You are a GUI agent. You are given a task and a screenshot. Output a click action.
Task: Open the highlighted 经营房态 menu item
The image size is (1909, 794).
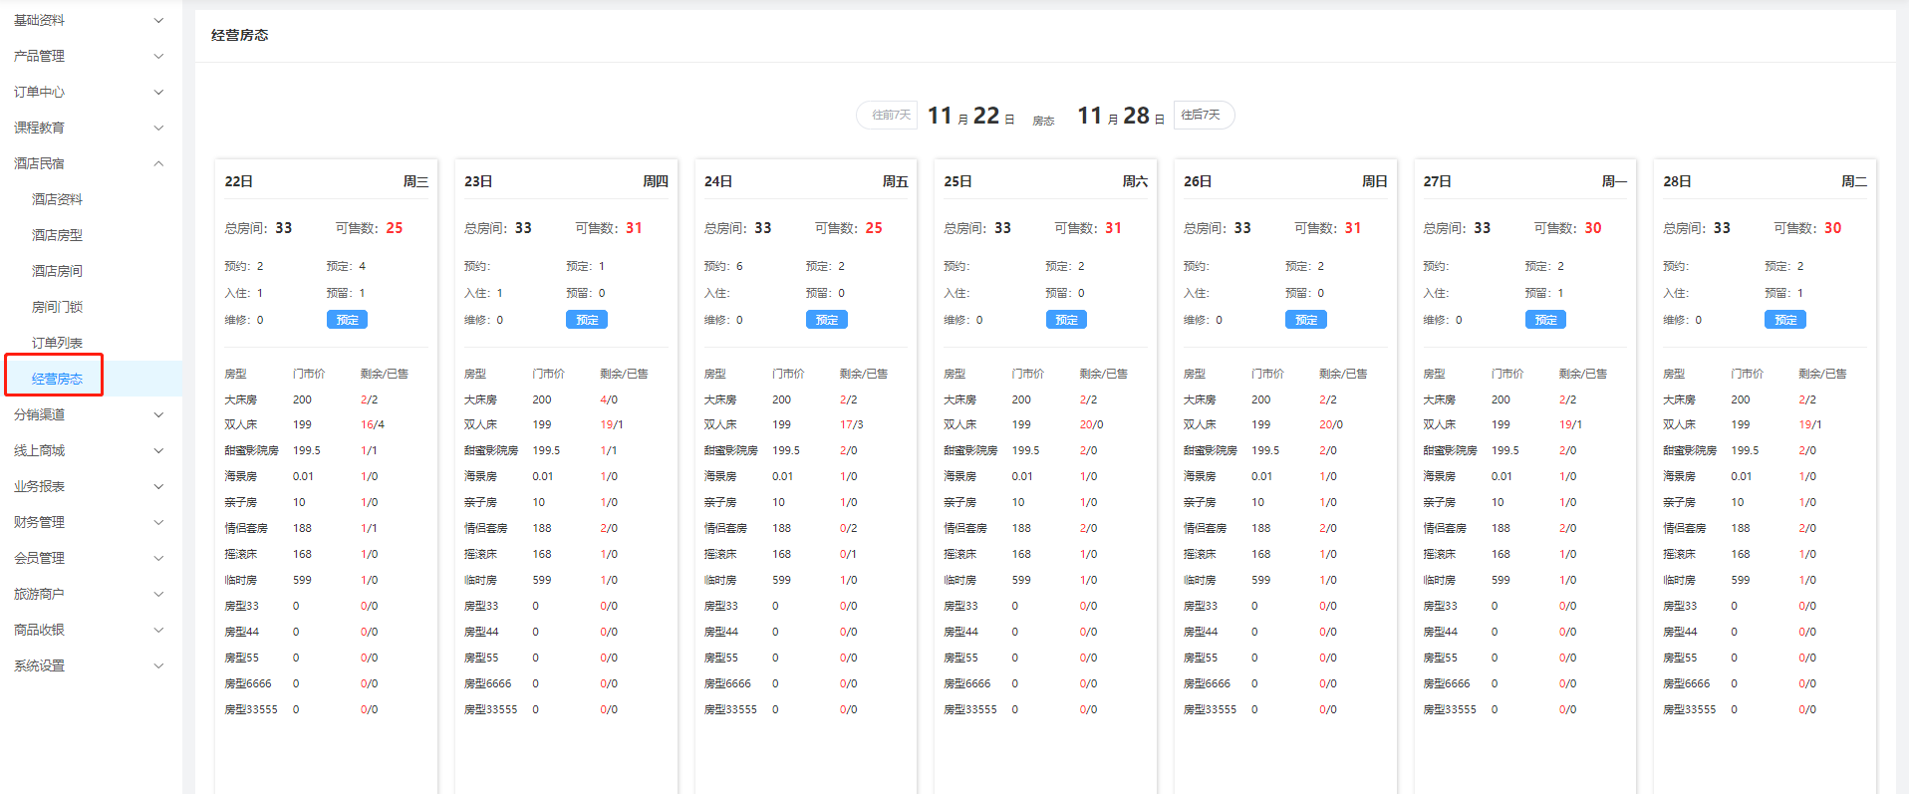coord(57,379)
